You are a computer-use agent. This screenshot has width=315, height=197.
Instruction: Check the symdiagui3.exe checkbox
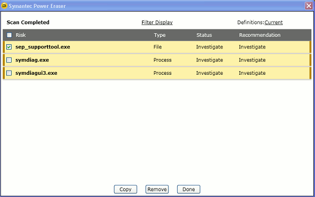[x=9, y=73]
